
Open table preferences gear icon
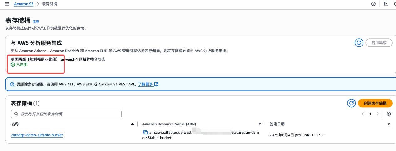point(388,114)
